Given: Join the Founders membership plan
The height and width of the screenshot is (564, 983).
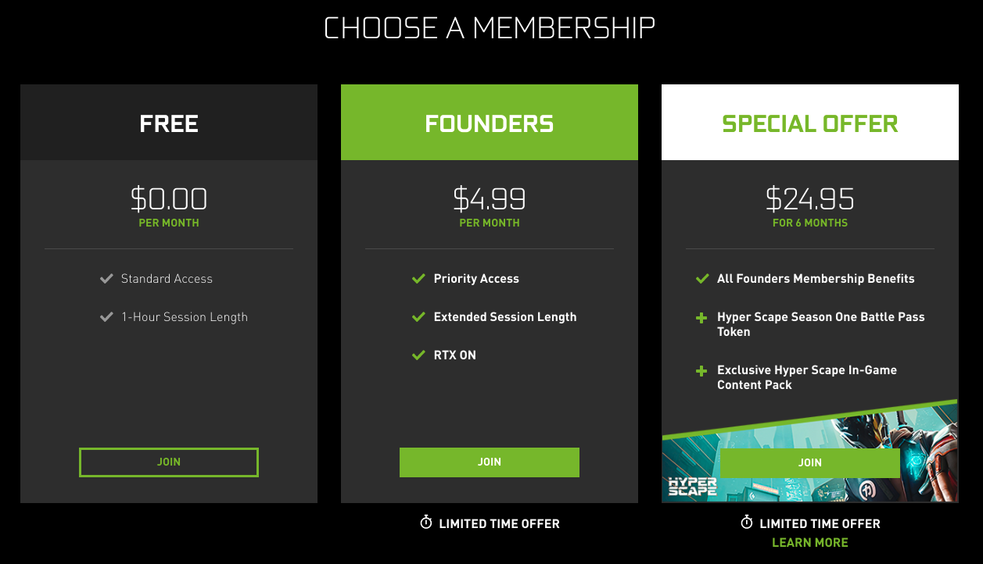Looking at the screenshot, I should pos(489,462).
